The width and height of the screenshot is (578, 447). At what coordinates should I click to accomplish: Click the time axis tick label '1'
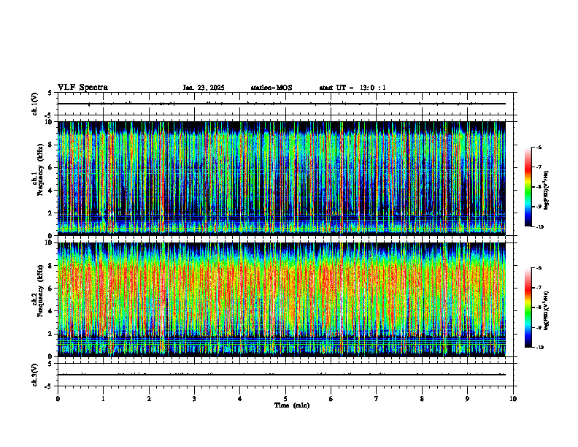[x=103, y=399]
